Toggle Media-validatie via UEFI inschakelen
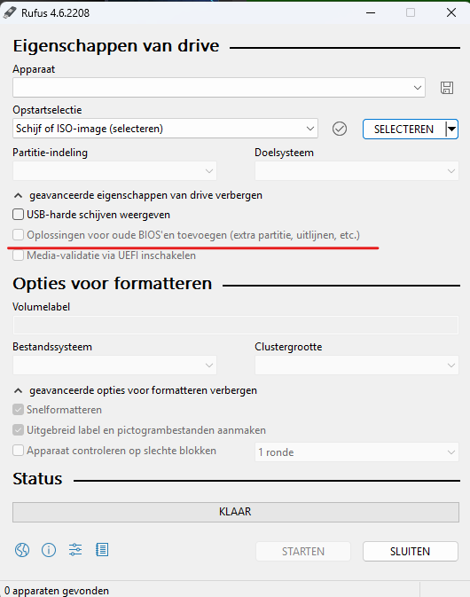Image resolution: width=470 pixels, height=597 pixels. [x=18, y=255]
